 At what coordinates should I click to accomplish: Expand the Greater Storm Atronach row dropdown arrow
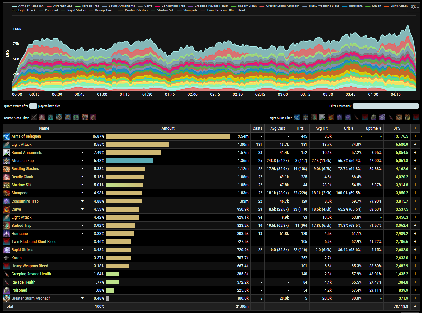tap(83, 298)
